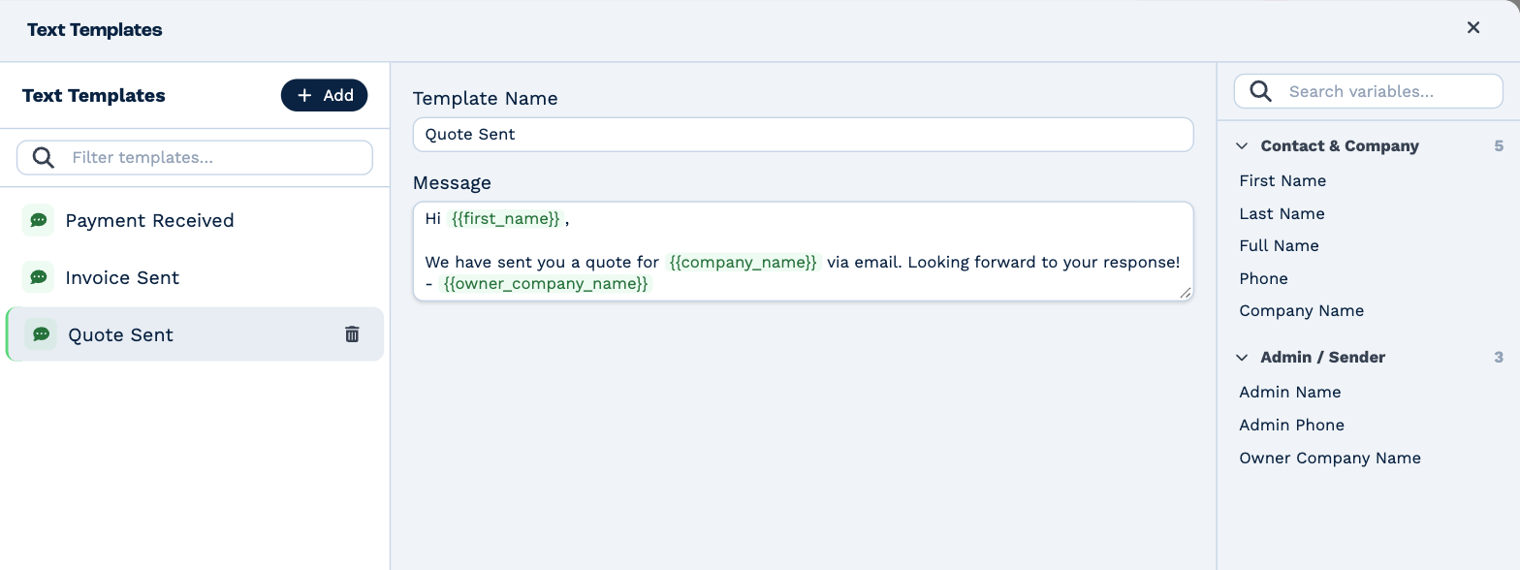Click the chat icon beside Payment Received
This screenshot has height=570, width=1520.
39,220
